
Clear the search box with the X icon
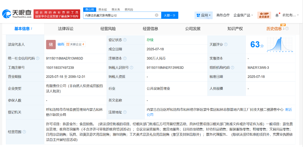click(157, 15)
